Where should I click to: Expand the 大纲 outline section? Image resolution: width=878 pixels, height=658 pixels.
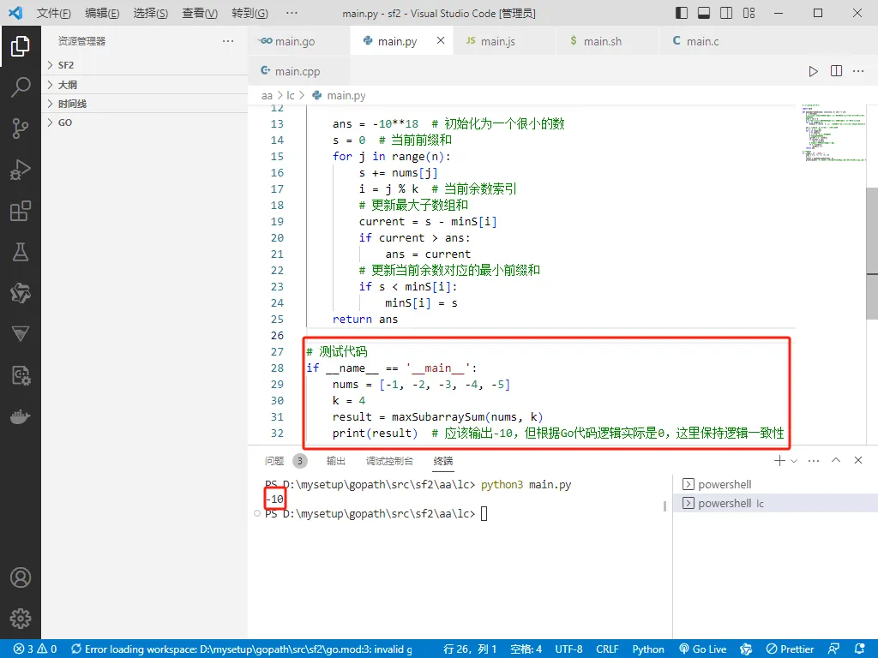pyautogui.click(x=144, y=85)
